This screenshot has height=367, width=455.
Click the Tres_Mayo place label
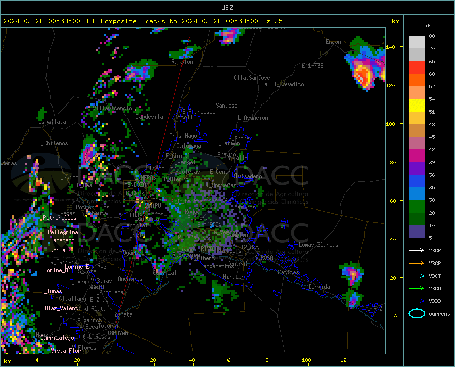click(183, 136)
